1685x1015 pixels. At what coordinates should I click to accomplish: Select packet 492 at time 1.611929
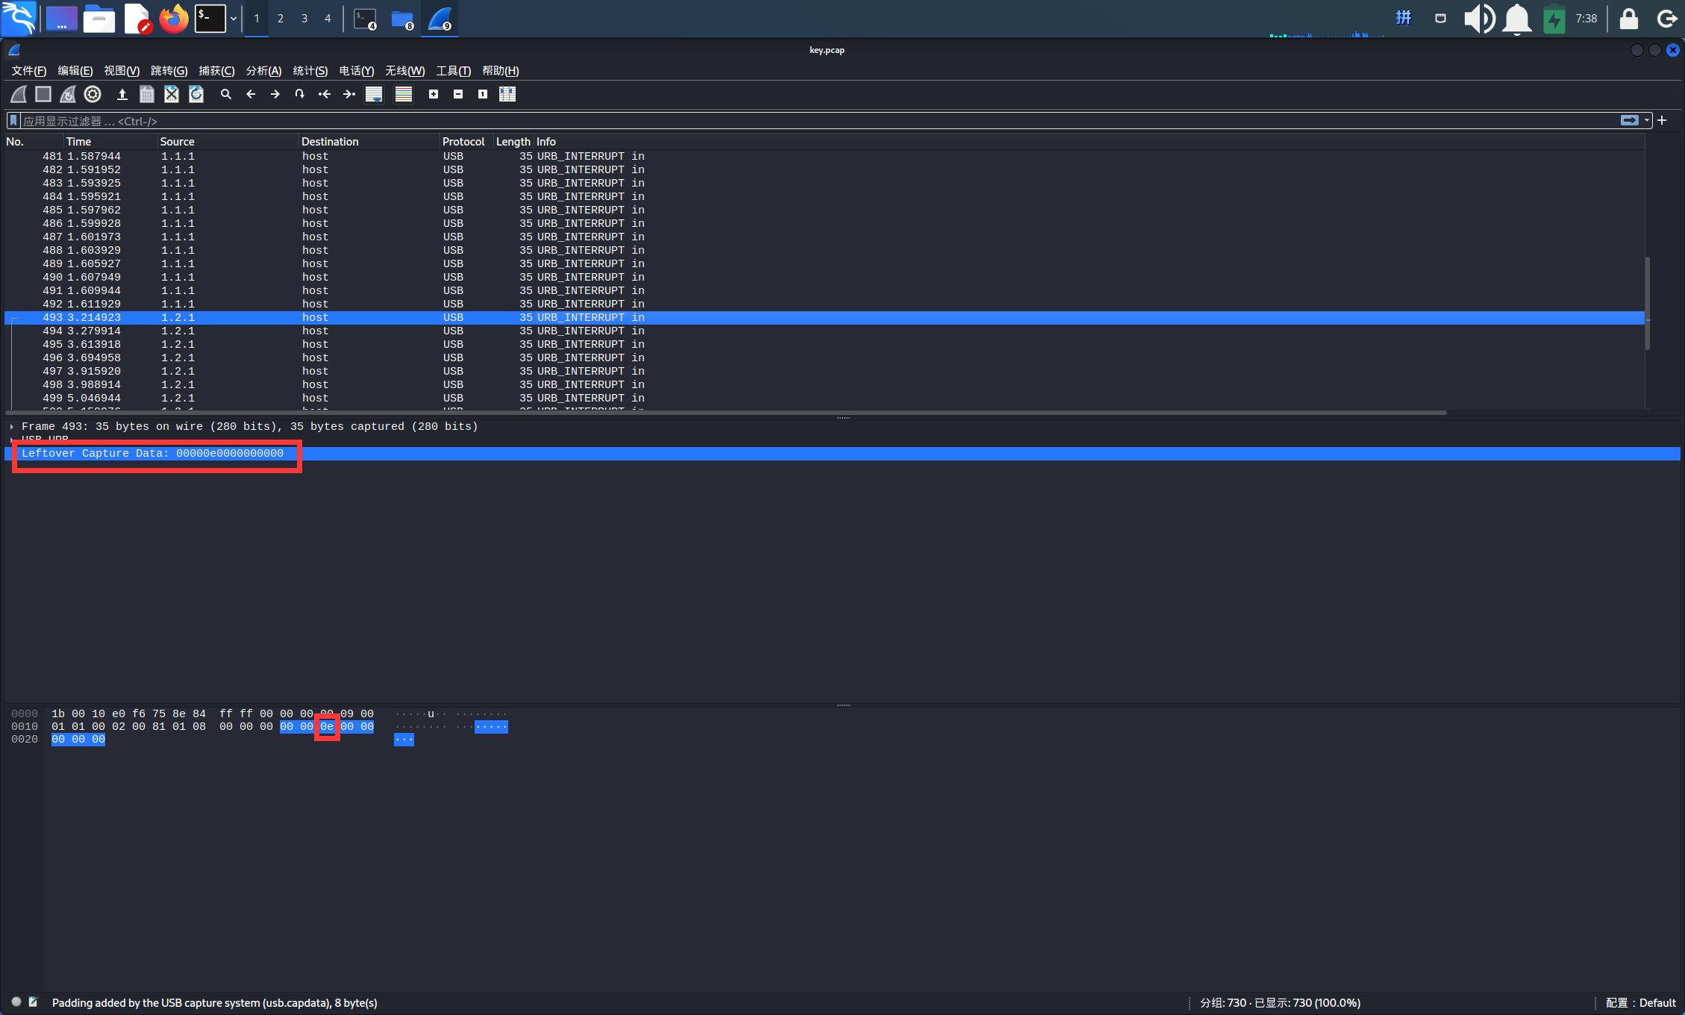tap(825, 304)
